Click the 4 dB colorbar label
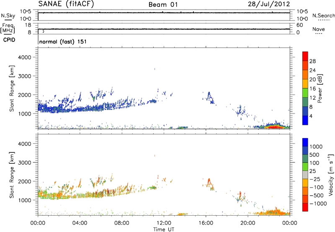Viewport: 335px width, 232px height. 311,116
